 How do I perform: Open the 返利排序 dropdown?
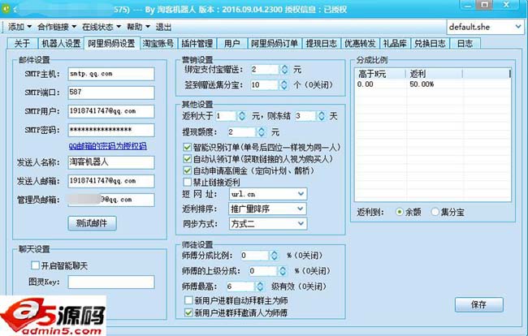[268, 209]
